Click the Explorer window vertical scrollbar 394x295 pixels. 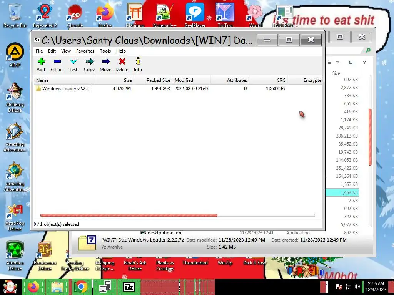[x=370, y=137]
